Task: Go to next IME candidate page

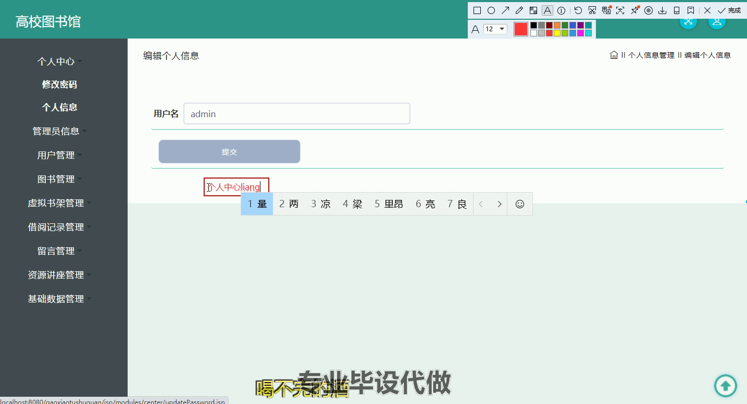Action: coord(500,204)
